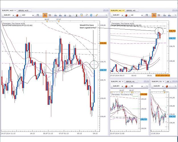Maximize the H1 chart panel
178x142 pixels.
145,81
